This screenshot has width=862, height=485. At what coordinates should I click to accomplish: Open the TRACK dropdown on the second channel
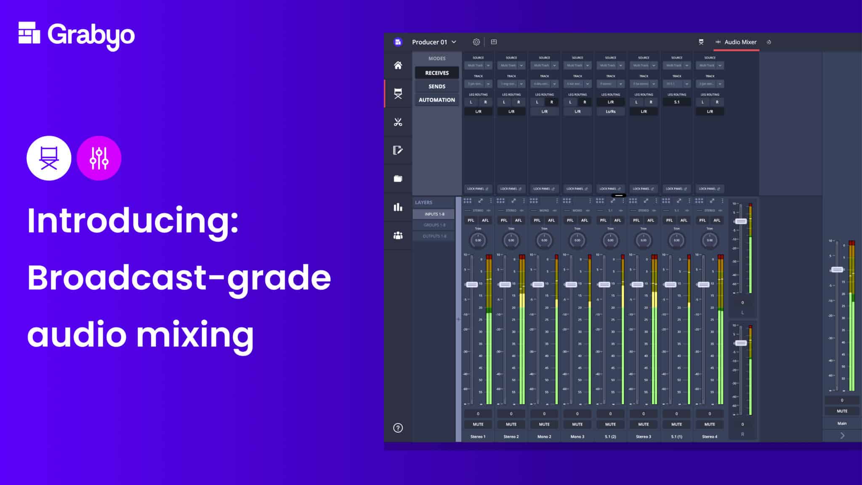coord(511,84)
